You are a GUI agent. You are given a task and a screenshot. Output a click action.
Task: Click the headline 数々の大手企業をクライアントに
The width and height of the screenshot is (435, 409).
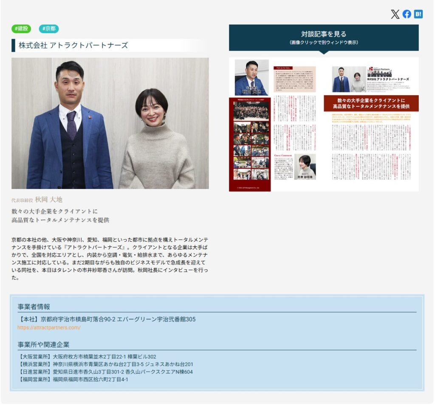pyautogui.click(x=55, y=211)
